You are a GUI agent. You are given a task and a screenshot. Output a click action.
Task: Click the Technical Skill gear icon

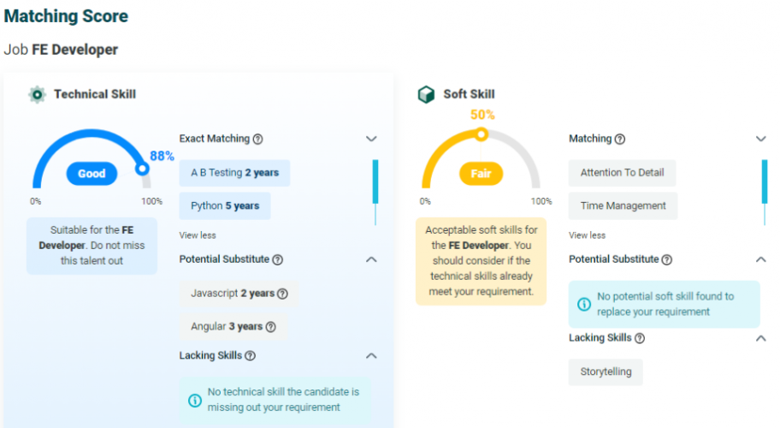tap(37, 94)
